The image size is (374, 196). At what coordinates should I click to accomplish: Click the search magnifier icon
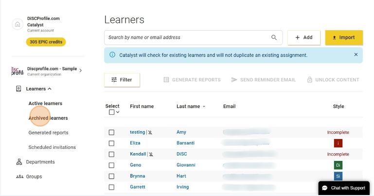pos(274,37)
